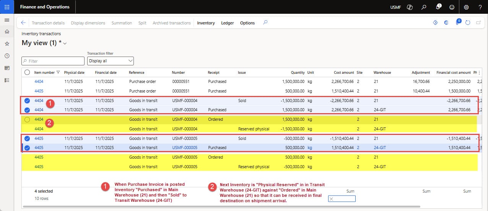Refresh the page
This screenshot has height=211, width=488.
click(x=467, y=23)
